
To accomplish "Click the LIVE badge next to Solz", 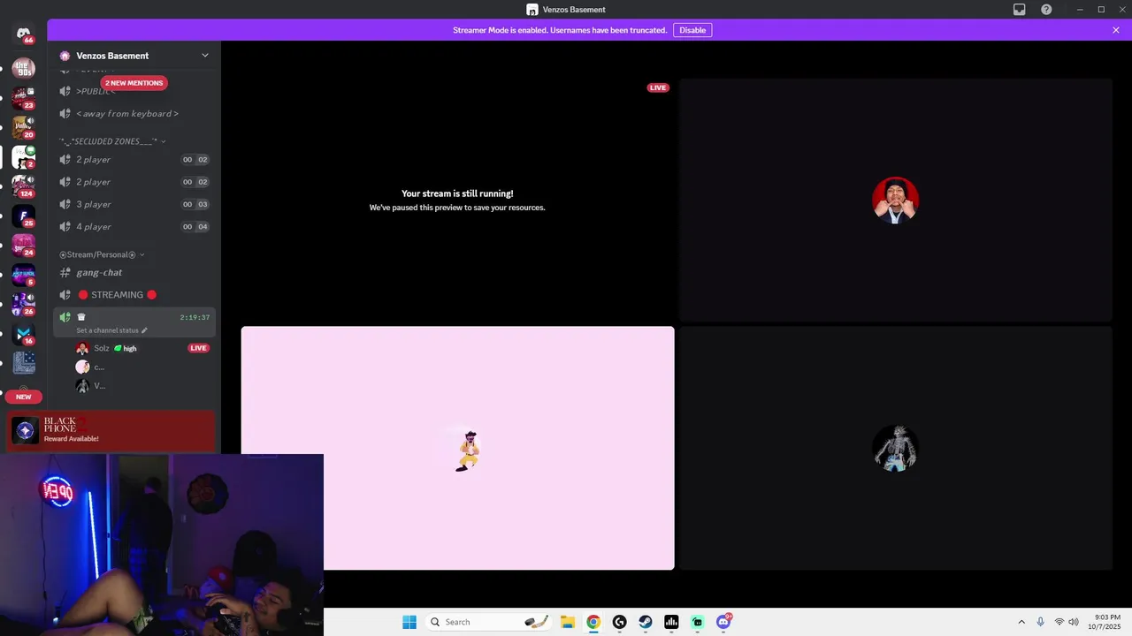I will click(x=198, y=348).
